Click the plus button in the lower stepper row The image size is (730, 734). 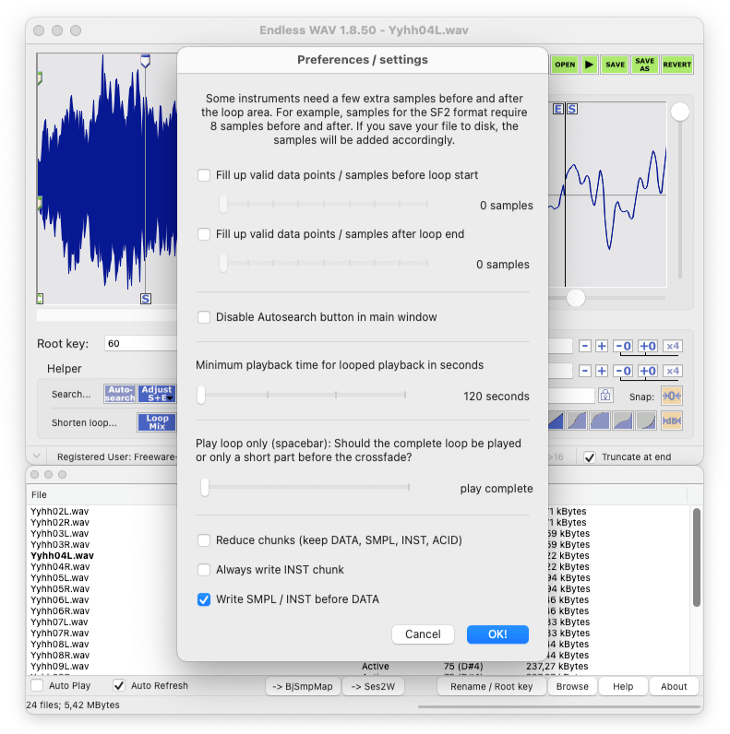tap(602, 371)
